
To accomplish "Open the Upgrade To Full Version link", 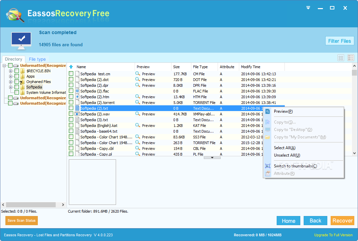I will tap(333, 235).
